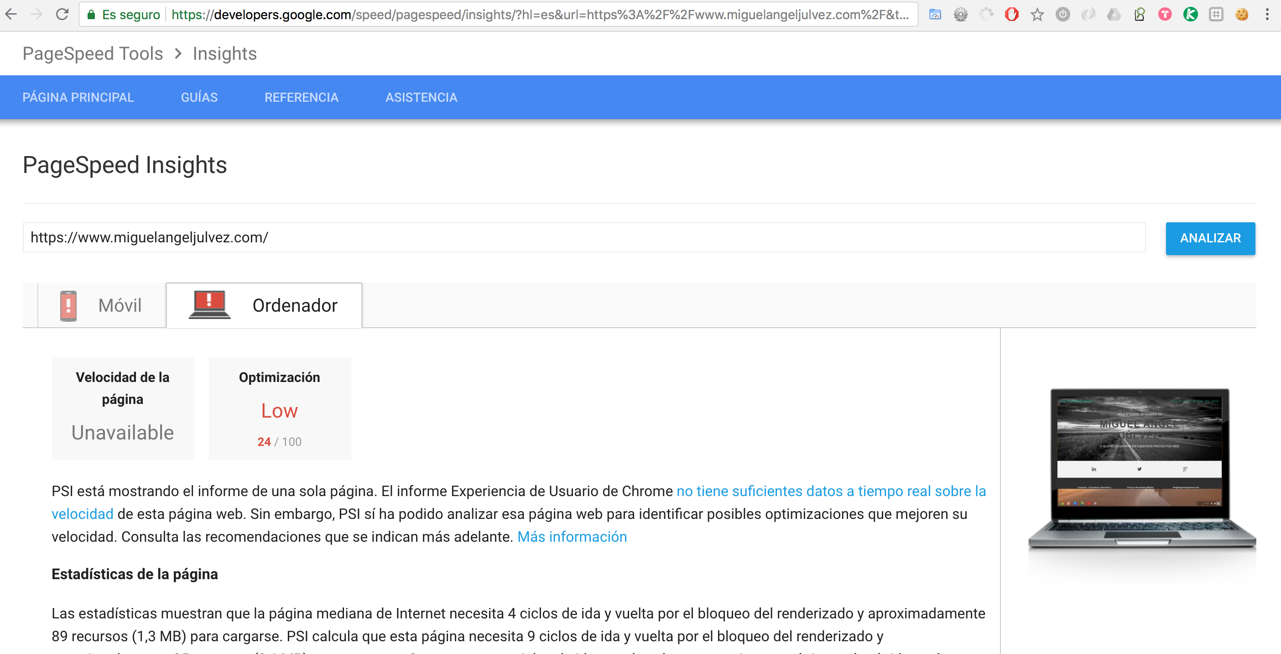Click the magnifier-on-braces extension icon

(1139, 15)
